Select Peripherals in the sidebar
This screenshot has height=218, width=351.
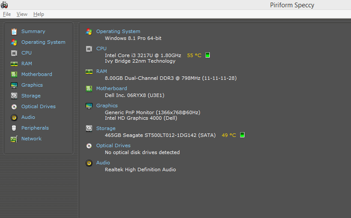[35, 128]
